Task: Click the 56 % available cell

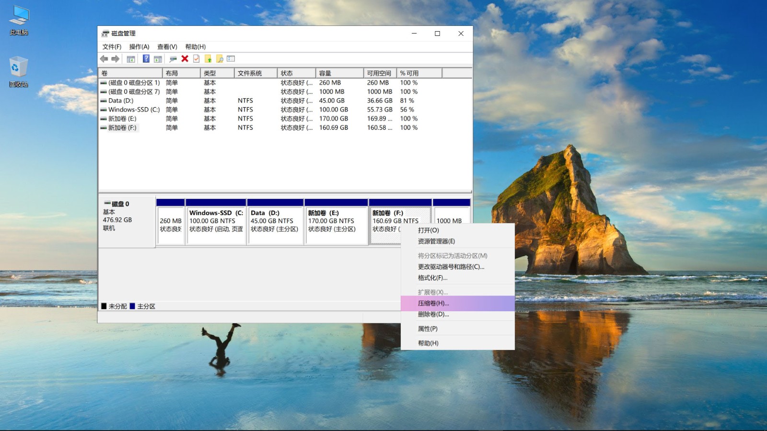Action: [x=407, y=110]
